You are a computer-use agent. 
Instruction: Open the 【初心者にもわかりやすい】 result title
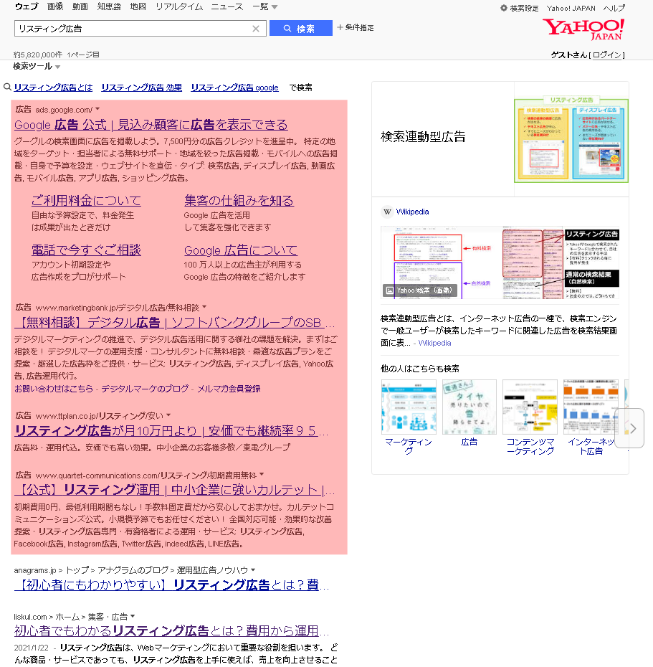click(172, 585)
